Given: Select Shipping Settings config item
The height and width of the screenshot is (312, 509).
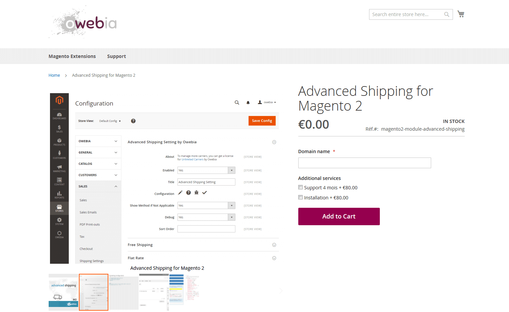Looking at the screenshot, I should tap(92, 261).
